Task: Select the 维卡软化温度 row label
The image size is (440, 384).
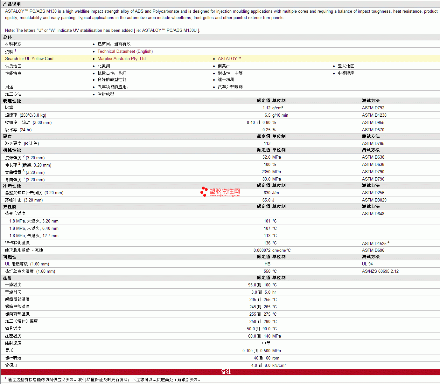Action: click(17, 243)
